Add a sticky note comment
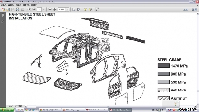199x112 pixels. click(86, 10)
